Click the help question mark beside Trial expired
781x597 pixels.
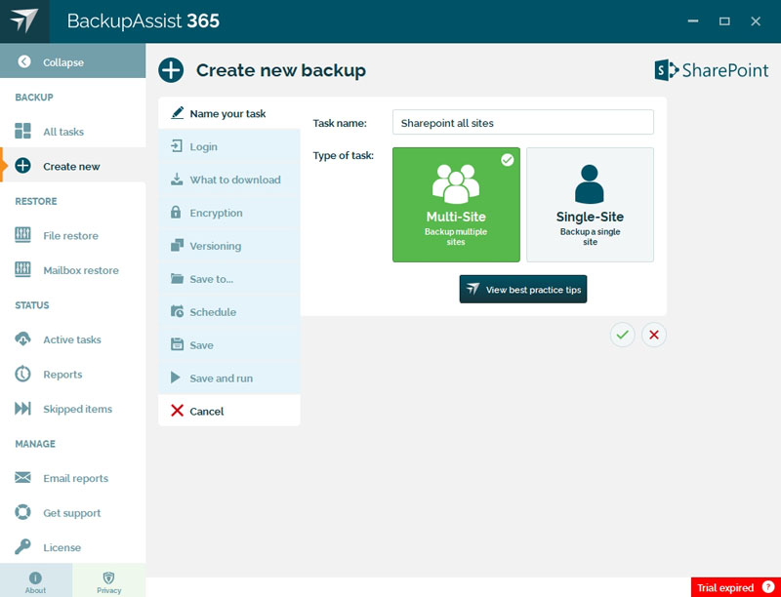tap(768, 587)
